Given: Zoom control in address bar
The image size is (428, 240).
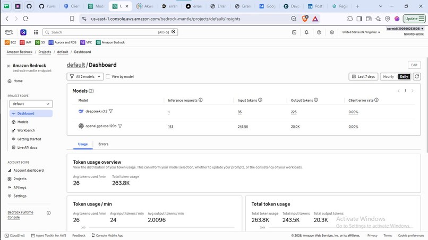Looking at the screenshot, I should pyautogui.click(x=294, y=19).
